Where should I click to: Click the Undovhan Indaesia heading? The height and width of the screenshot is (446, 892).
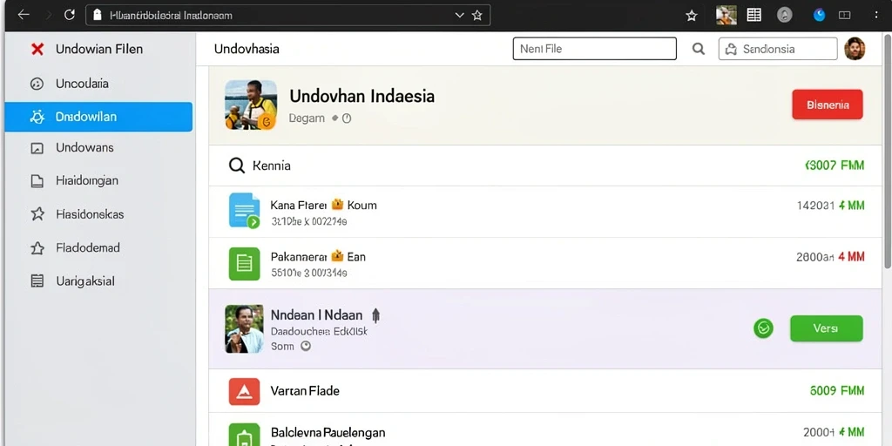362,96
